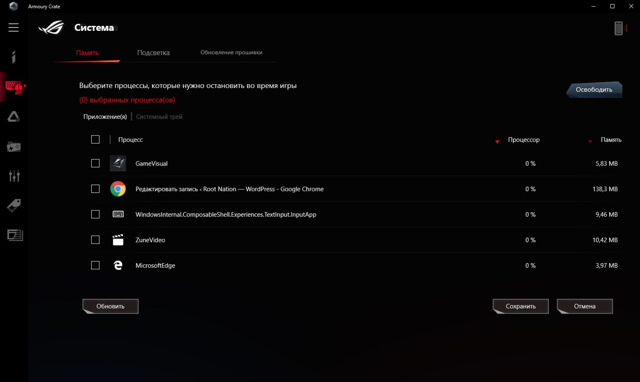Screen dimensions: 640x382
Task: Open the sliders settings sidebar icon
Action: 14,176
